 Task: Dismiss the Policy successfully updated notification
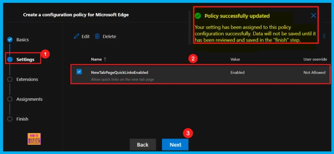tap(313, 16)
